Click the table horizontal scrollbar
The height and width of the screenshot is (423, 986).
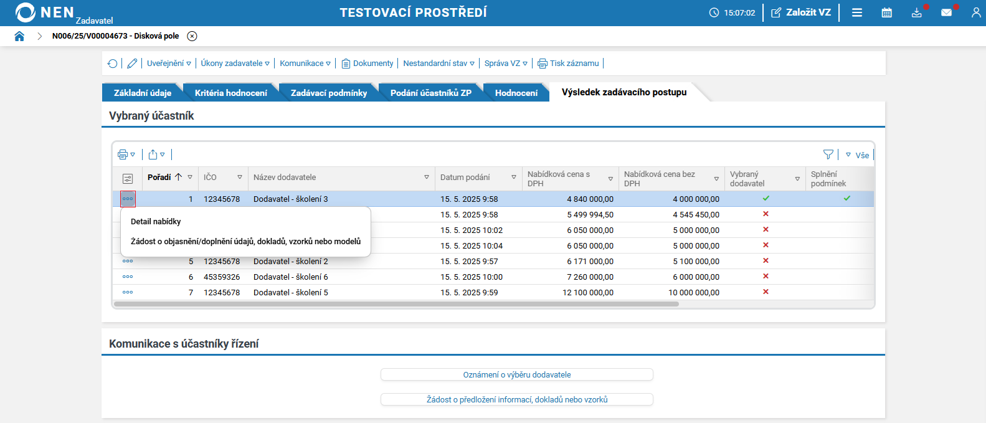(396, 304)
